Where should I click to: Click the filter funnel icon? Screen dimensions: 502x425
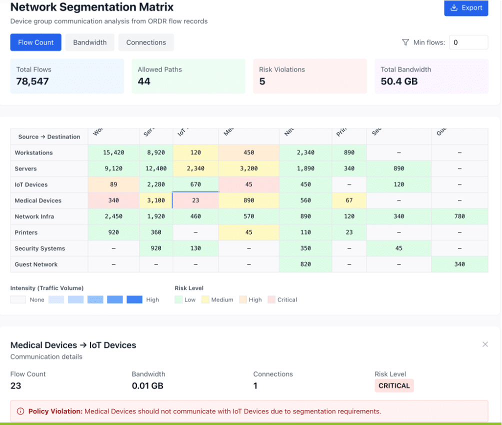tap(405, 42)
